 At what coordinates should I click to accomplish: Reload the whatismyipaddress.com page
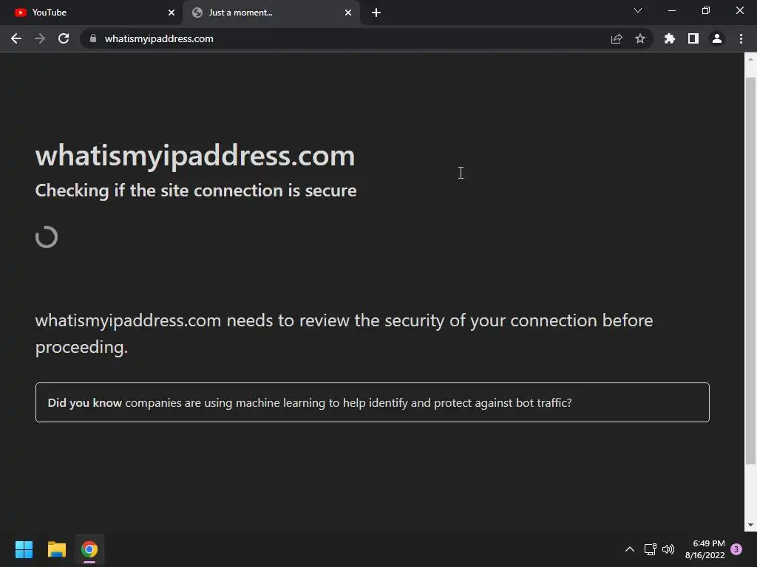(64, 38)
